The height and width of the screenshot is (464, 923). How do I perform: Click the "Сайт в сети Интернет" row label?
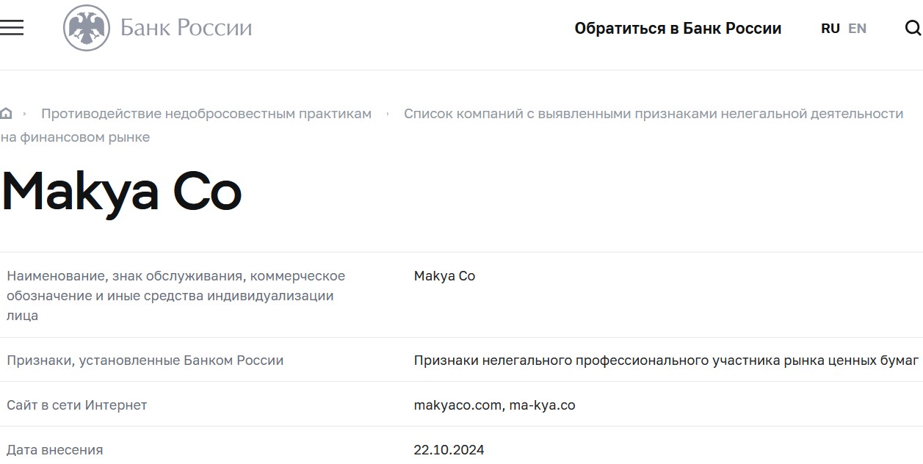click(x=77, y=405)
